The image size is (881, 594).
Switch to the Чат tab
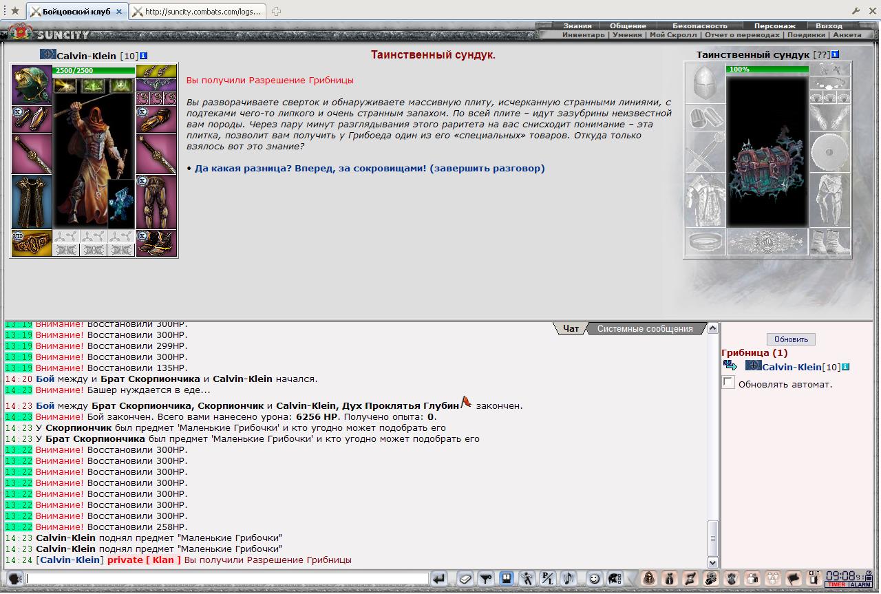pyautogui.click(x=571, y=328)
